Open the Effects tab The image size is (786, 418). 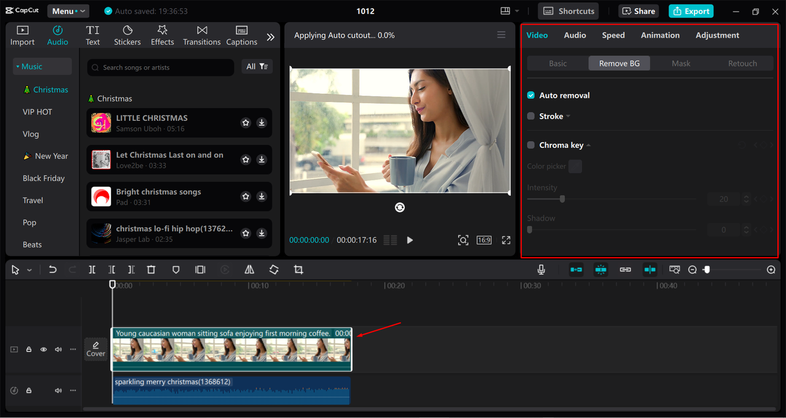pos(162,36)
